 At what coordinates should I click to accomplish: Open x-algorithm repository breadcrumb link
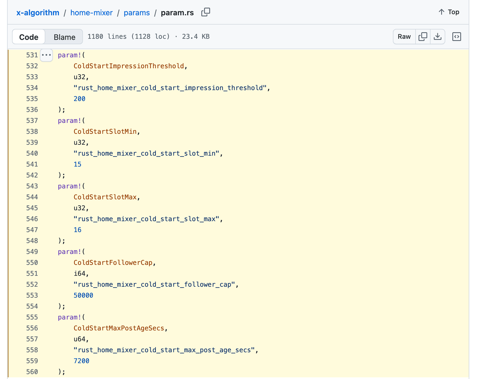[x=38, y=13]
